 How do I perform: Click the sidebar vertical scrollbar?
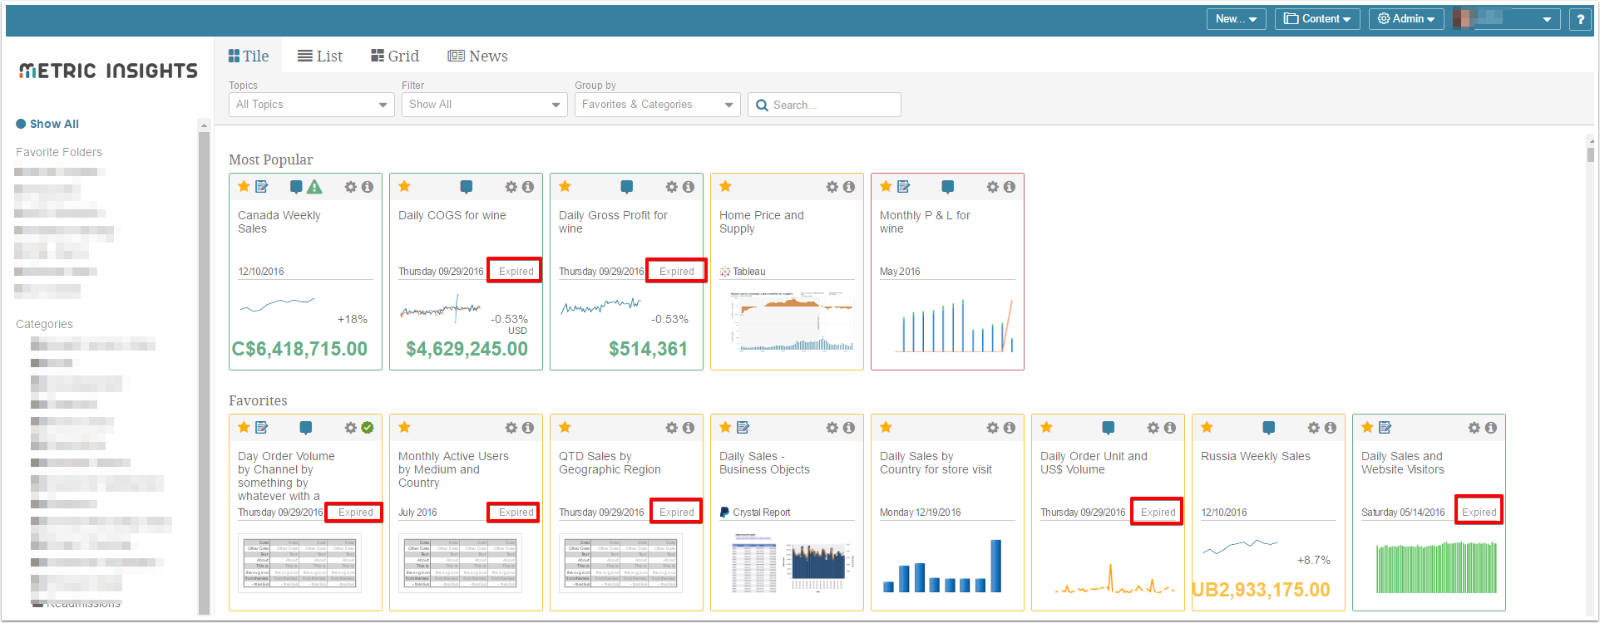[x=204, y=365]
